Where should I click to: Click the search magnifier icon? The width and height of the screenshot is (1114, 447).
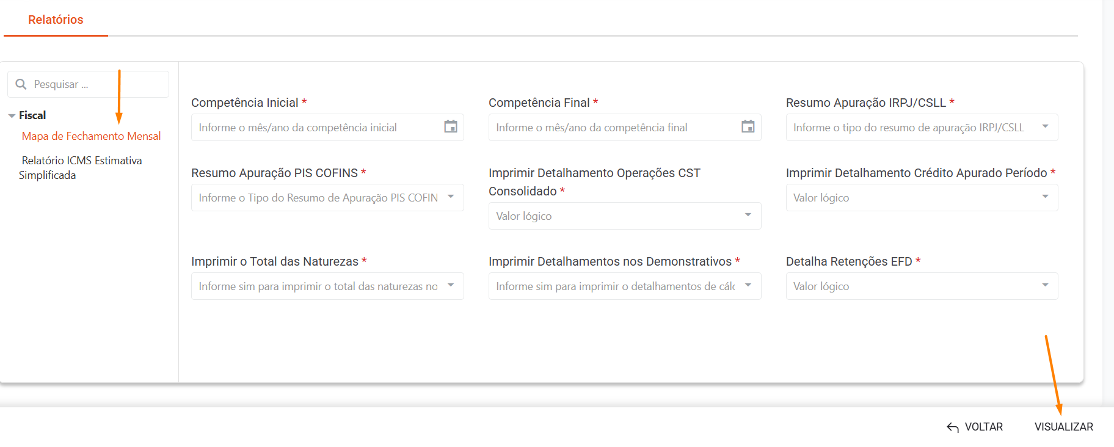(21, 84)
